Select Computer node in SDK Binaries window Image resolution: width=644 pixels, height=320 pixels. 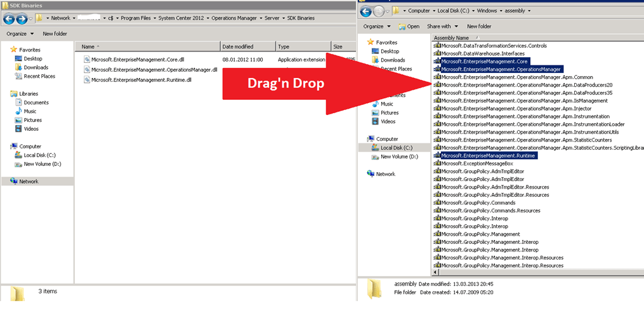pos(30,146)
